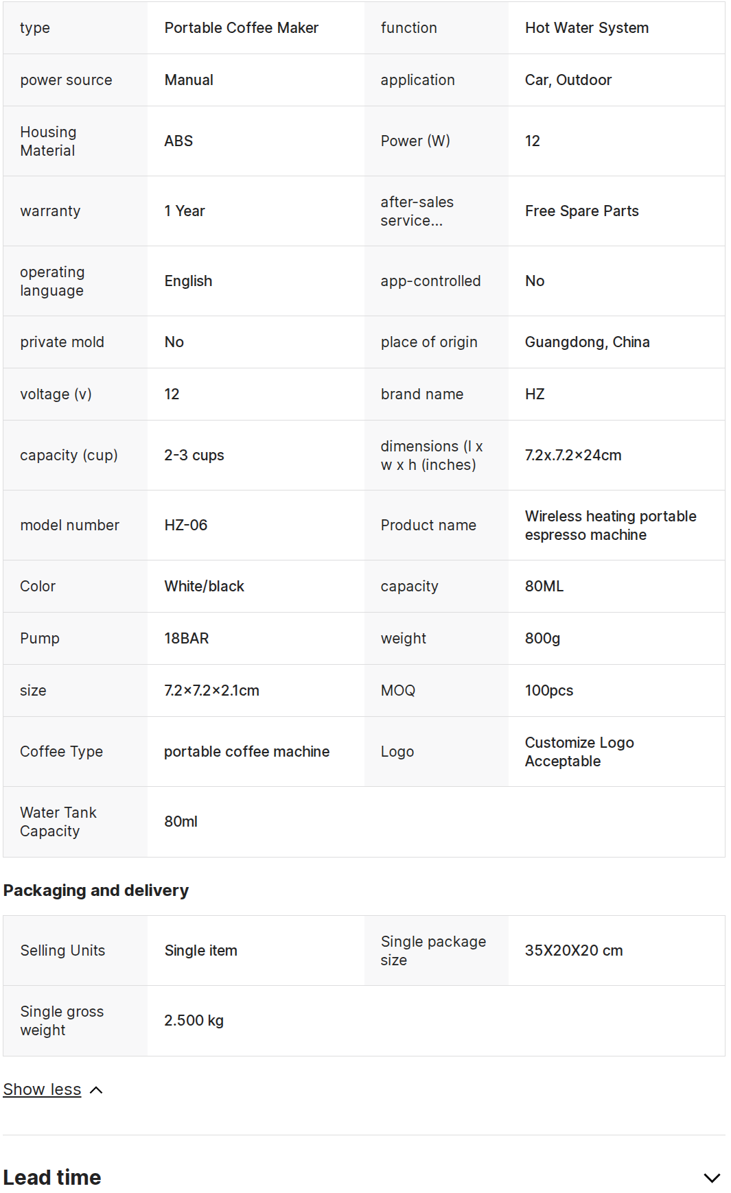Image resolution: width=731 pixels, height=1193 pixels.
Task: Select the Customize Logo Acceptable value
Action: (579, 752)
